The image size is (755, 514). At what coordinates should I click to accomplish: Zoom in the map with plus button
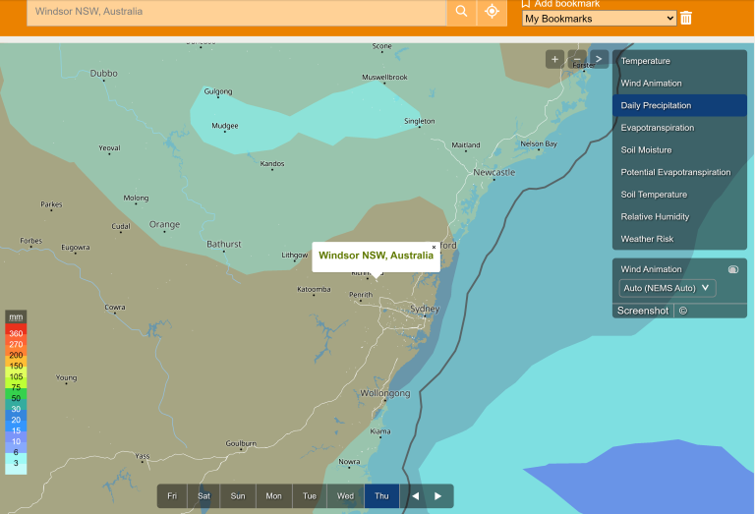click(x=554, y=59)
